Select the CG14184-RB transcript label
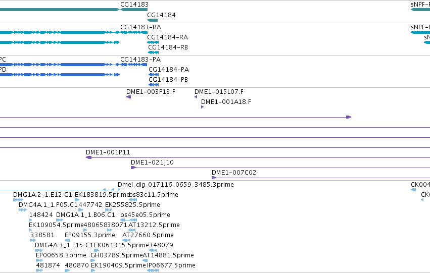This screenshot has height=273, width=430. [168, 47]
